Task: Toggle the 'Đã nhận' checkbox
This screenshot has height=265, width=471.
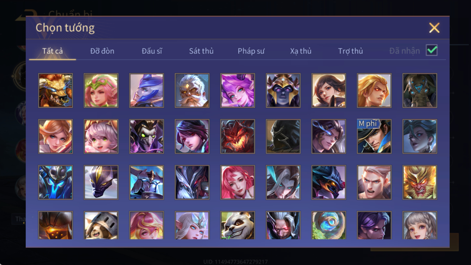Action: coord(432,51)
